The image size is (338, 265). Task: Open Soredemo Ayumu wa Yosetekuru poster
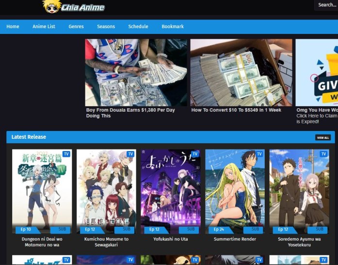click(299, 192)
